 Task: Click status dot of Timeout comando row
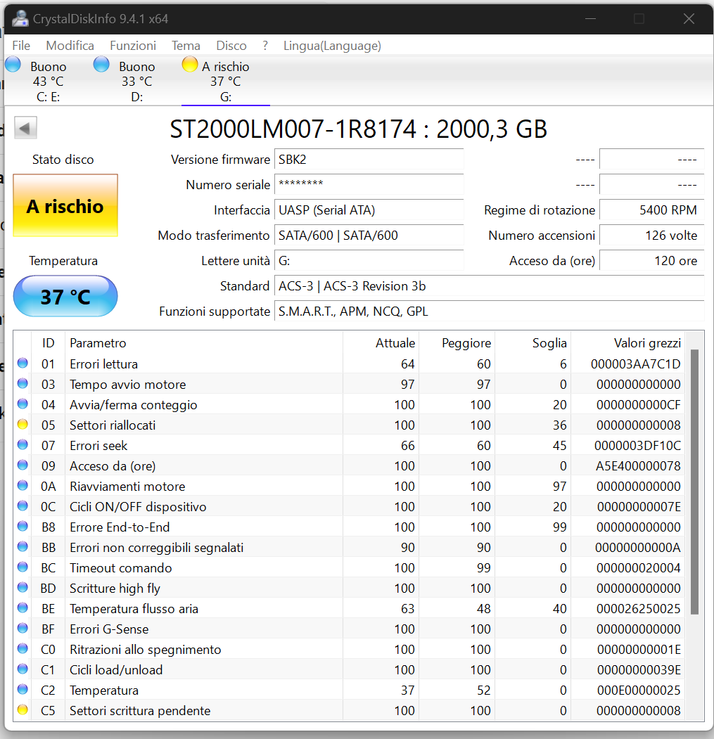[x=23, y=567]
